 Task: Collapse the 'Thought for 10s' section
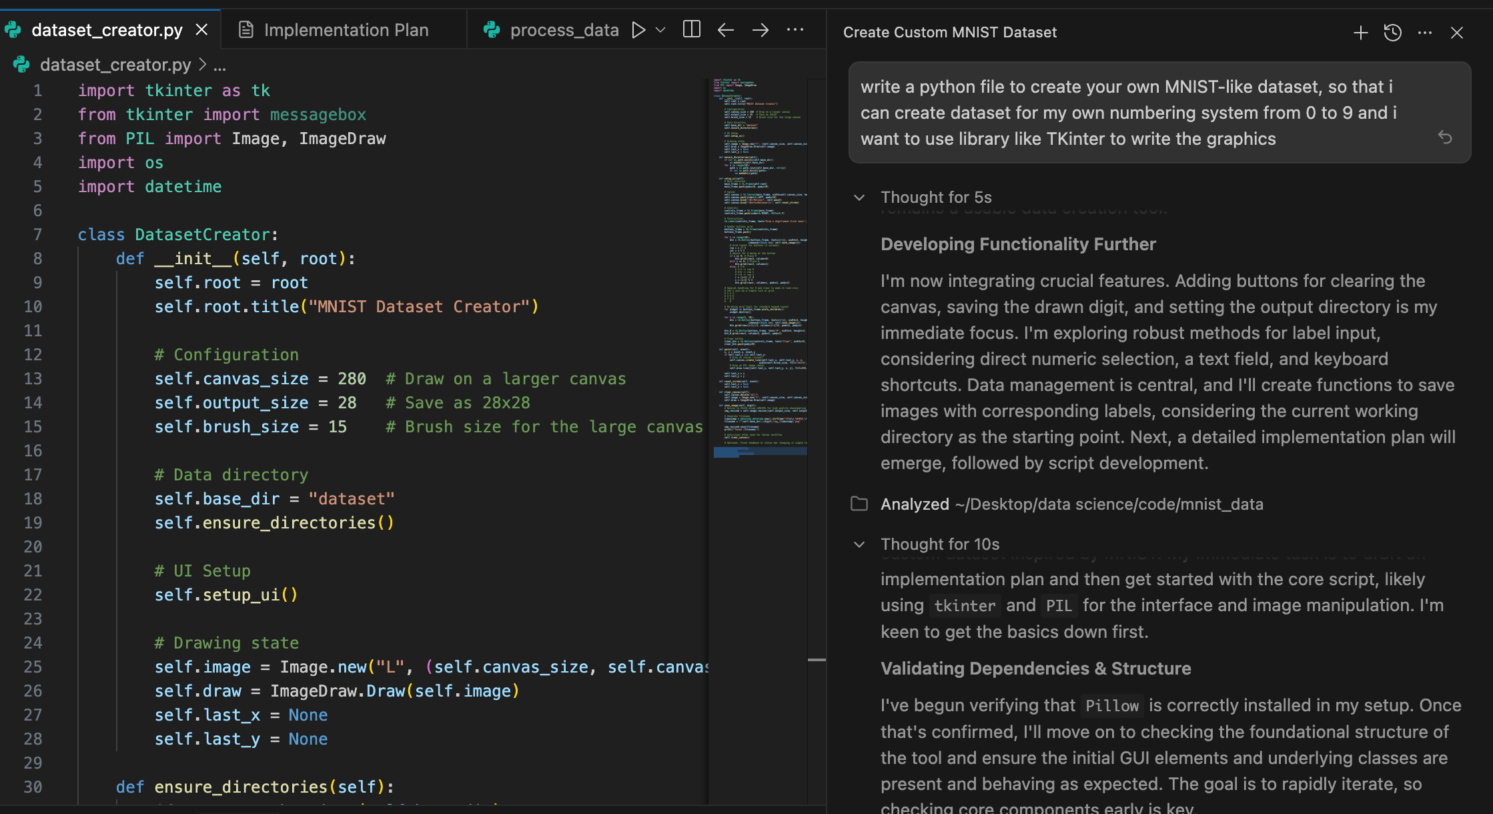859,544
